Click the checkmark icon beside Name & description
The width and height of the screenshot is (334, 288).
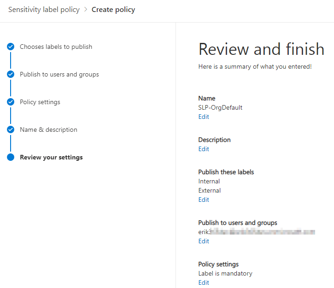pyautogui.click(x=11, y=129)
